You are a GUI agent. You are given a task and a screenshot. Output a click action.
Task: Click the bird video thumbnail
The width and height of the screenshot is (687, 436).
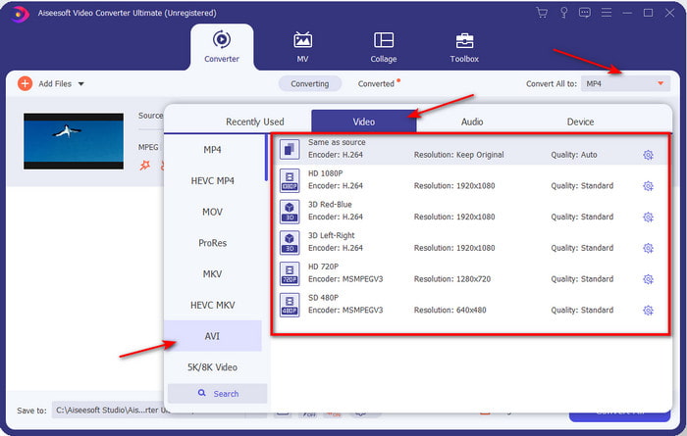coord(74,141)
